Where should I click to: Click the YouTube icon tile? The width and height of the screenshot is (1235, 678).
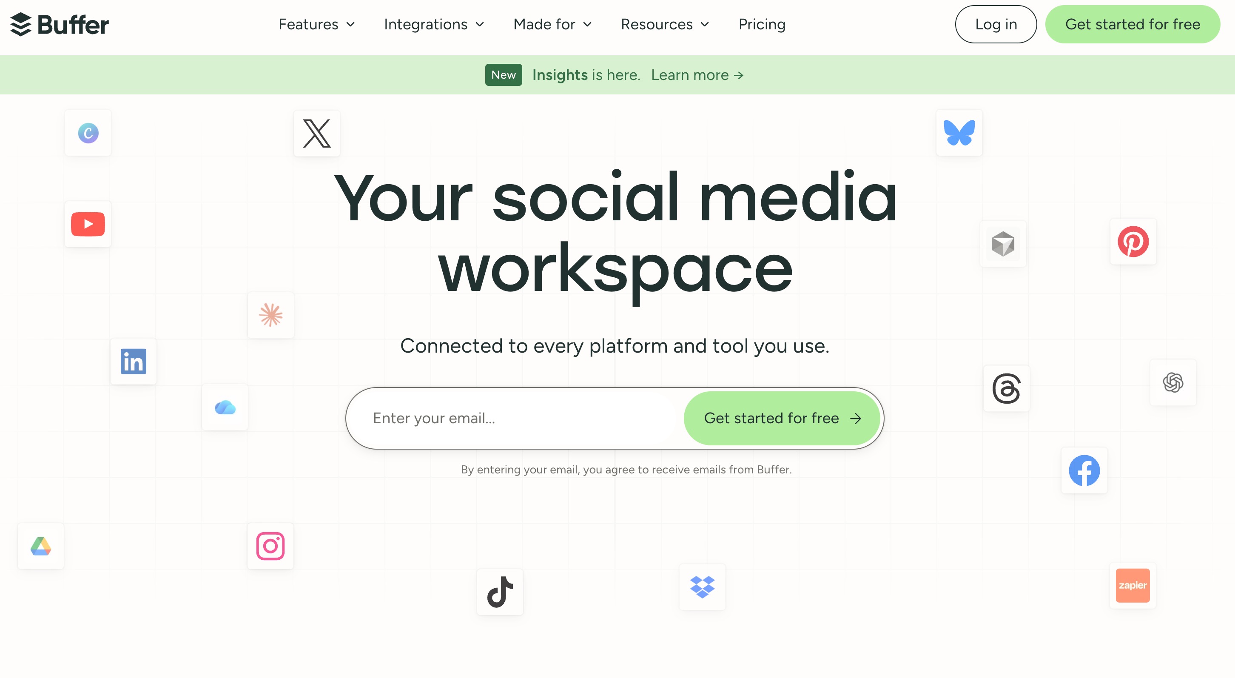(x=88, y=224)
